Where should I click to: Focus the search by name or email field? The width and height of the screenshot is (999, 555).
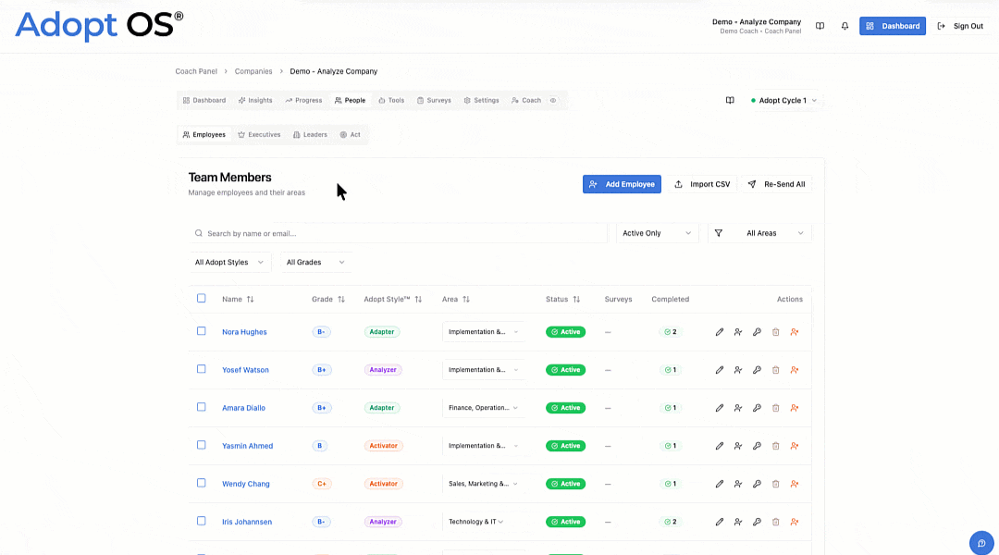398,233
